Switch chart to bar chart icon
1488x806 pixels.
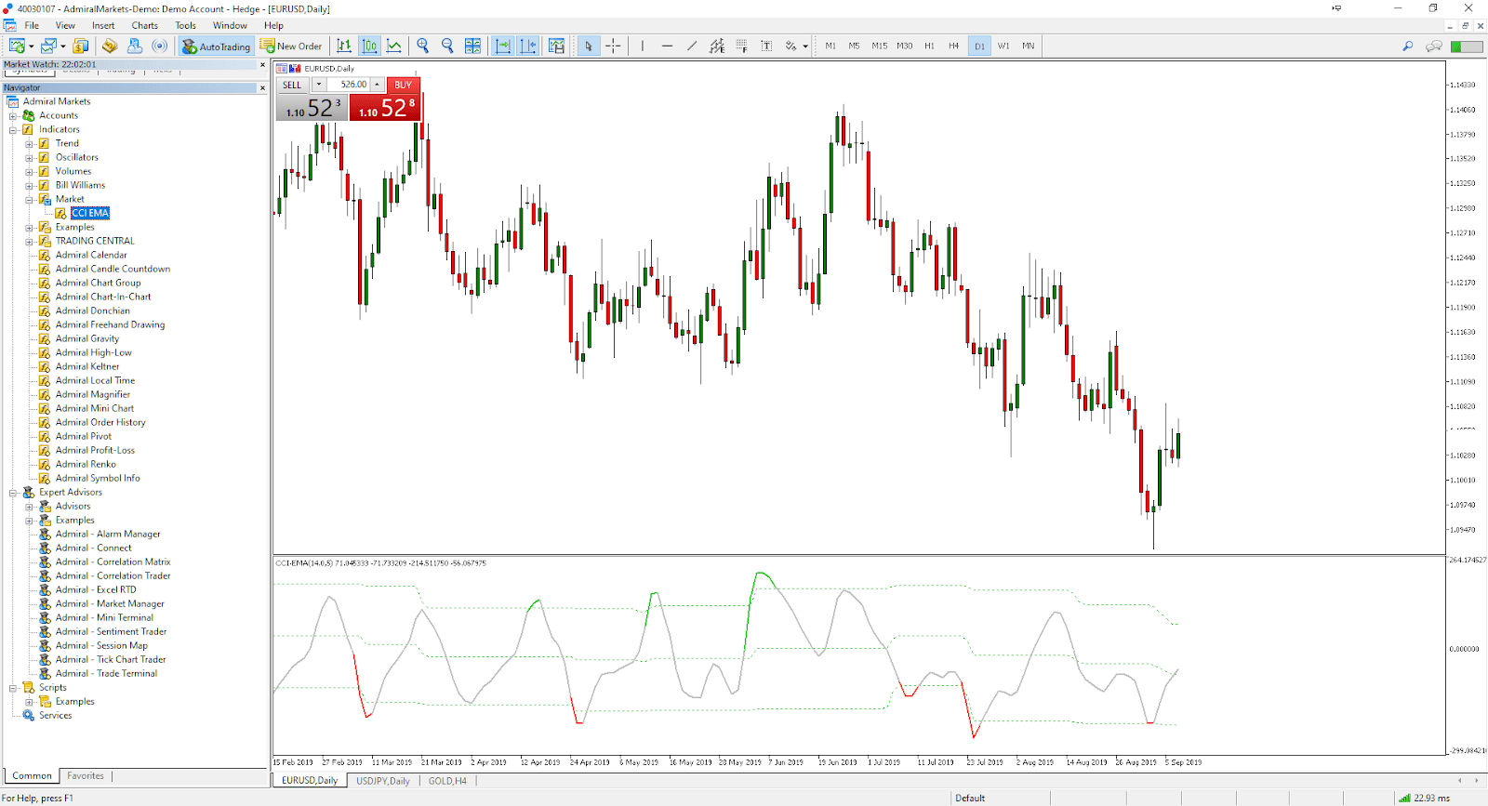(x=344, y=46)
